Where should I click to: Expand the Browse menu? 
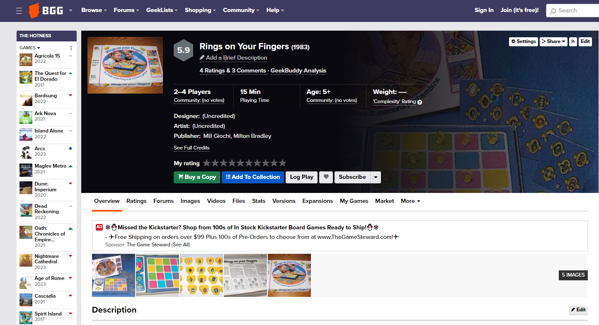tap(94, 10)
